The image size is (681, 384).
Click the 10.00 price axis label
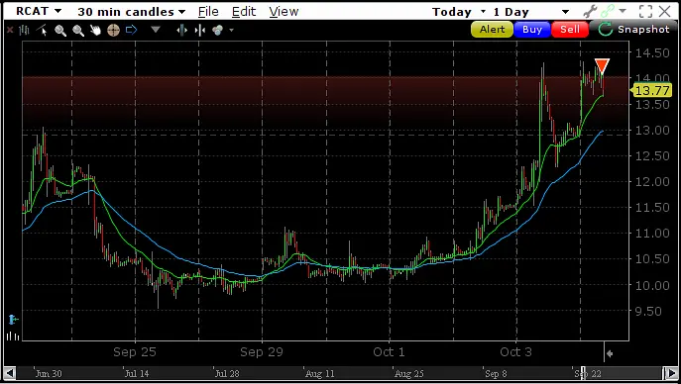[x=653, y=285]
